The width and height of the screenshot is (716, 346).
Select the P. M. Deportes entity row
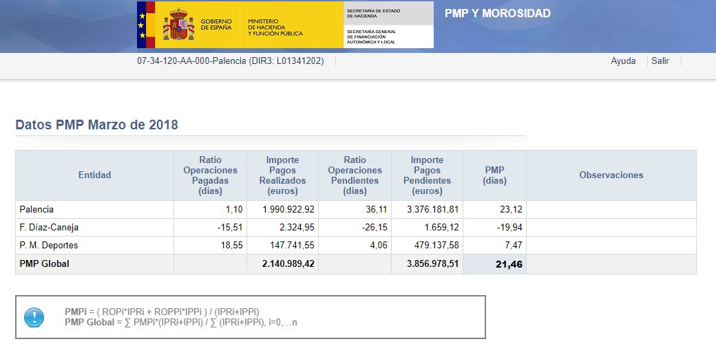48,246
